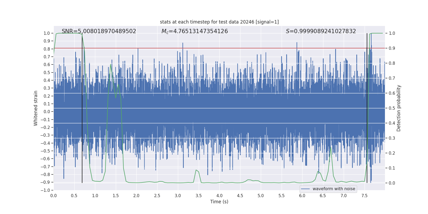
Task: Select the 0.9 tick on the Whitened strain axis
Action: tap(47, 41)
